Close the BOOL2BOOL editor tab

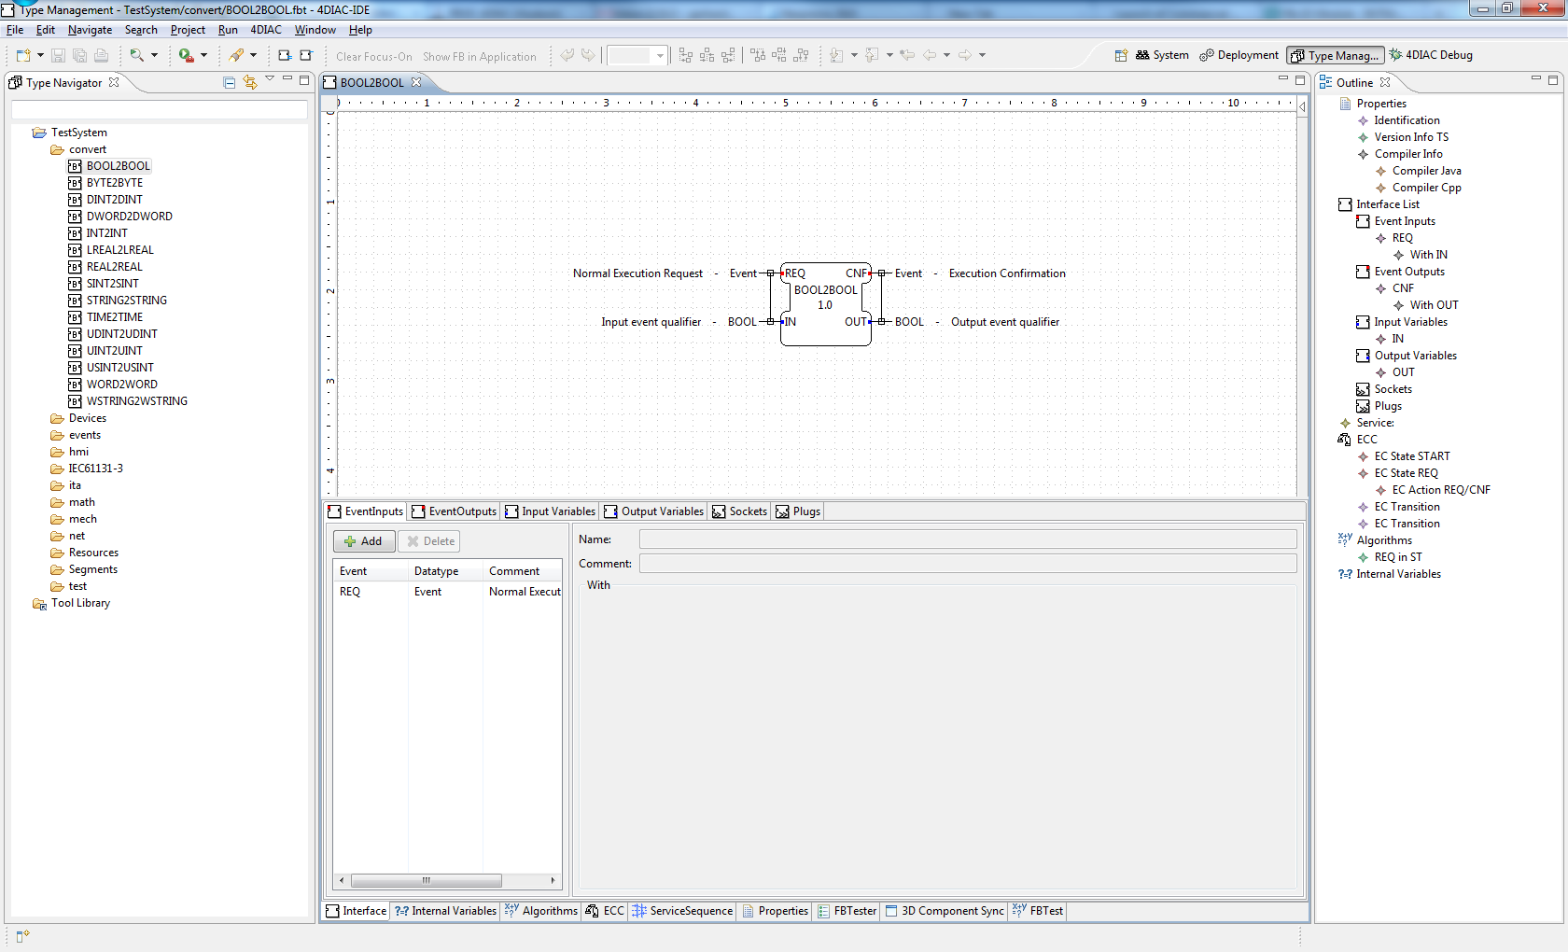point(416,82)
